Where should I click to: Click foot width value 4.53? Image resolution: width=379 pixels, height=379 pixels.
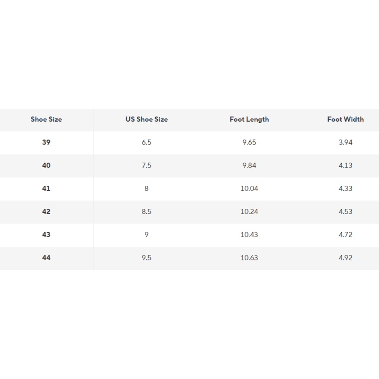coord(345,212)
